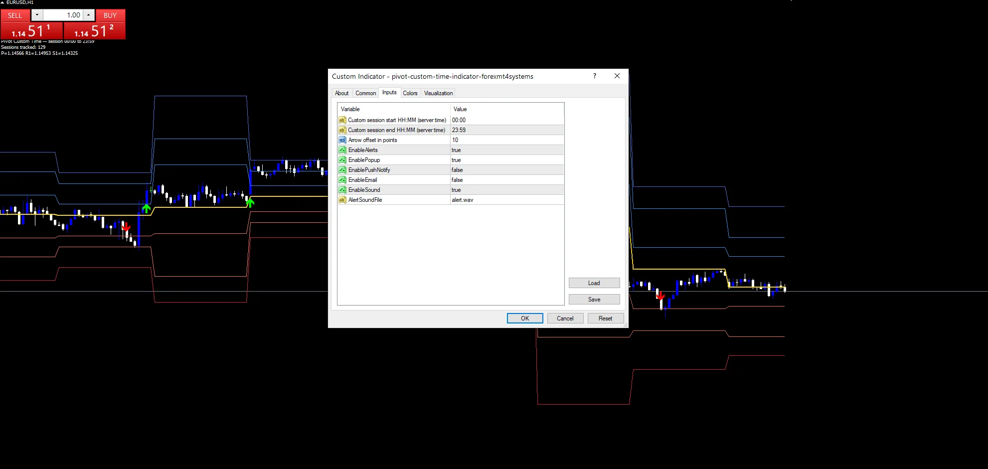Toggle the EnableSound value true
The height and width of the screenshot is (469, 988).
507,190
